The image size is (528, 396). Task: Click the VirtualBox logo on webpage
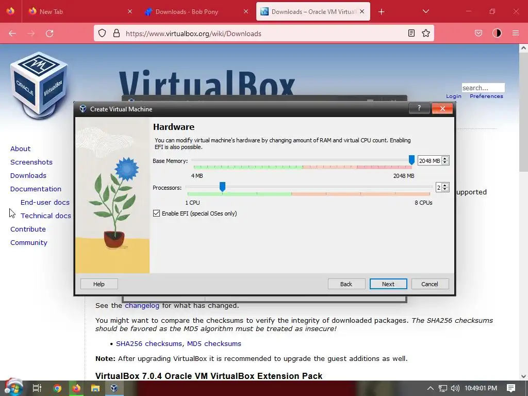tap(39, 85)
